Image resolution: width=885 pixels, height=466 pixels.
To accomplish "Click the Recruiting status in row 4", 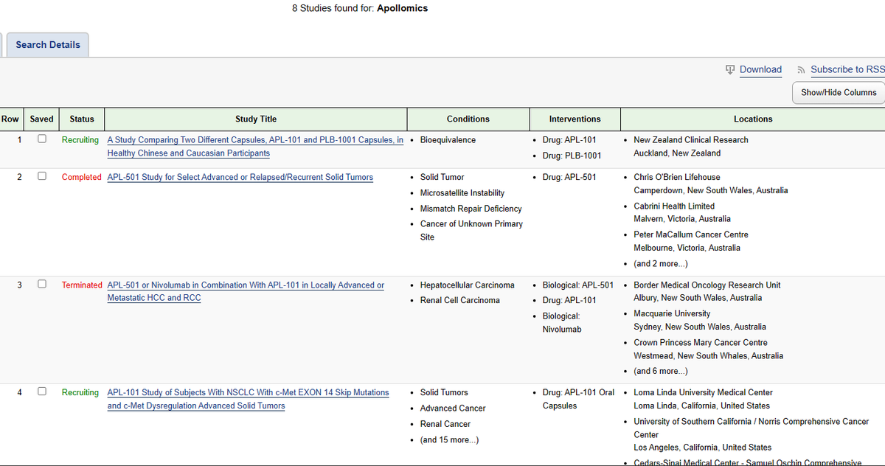I will tap(80, 392).
